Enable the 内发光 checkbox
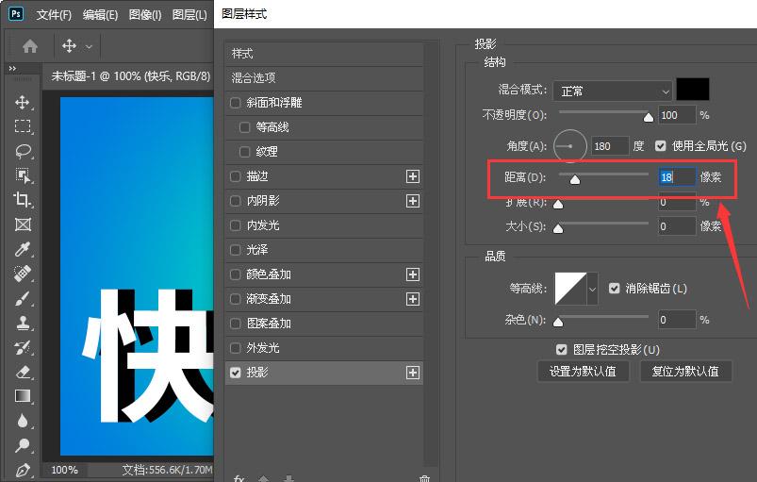Viewport: 757px width, 482px height. tap(235, 225)
